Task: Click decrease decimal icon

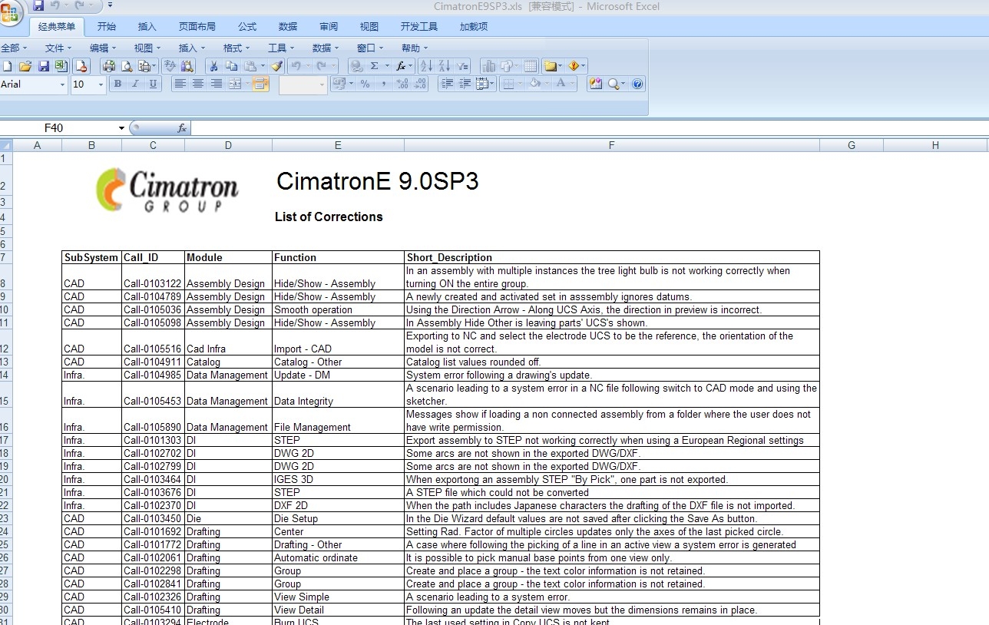Action: pyautogui.click(x=419, y=84)
